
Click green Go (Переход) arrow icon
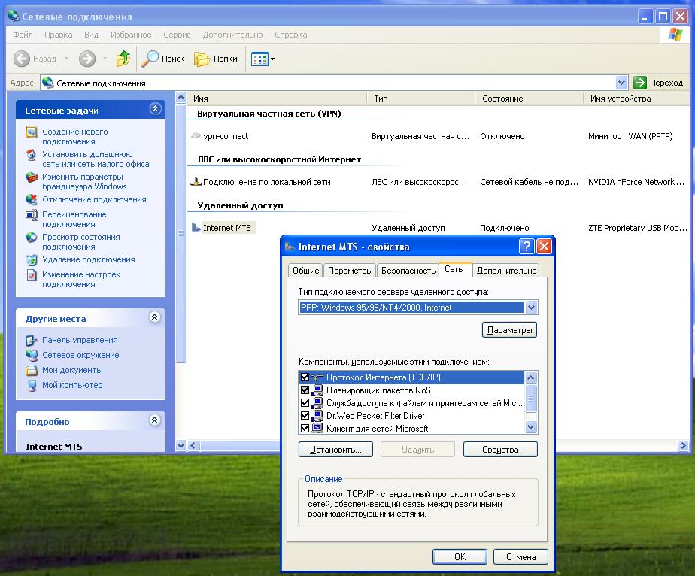coord(639,83)
